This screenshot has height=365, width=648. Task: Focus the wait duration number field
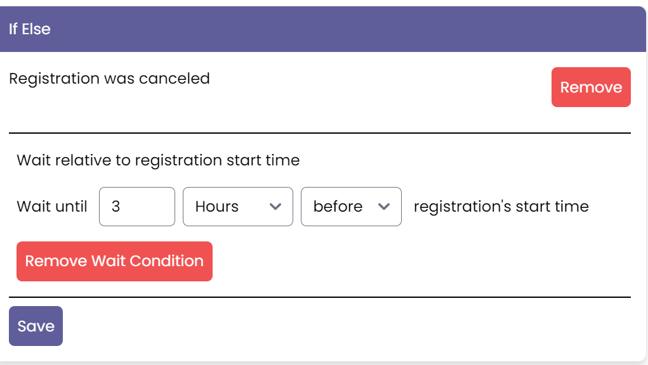point(136,207)
